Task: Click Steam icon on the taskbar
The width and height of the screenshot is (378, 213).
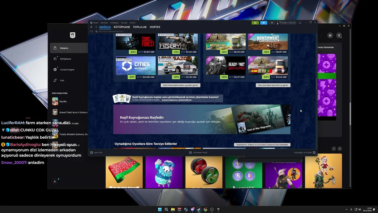Action: 199,209
